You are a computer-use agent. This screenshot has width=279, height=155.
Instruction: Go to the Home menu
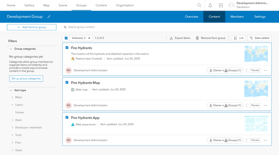[11, 5]
